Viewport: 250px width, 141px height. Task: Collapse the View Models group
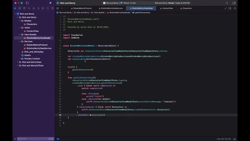(20, 34)
